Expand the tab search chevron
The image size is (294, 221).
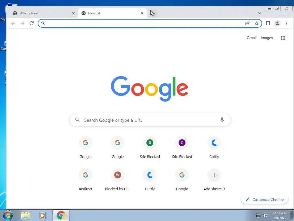pos(260,13)
